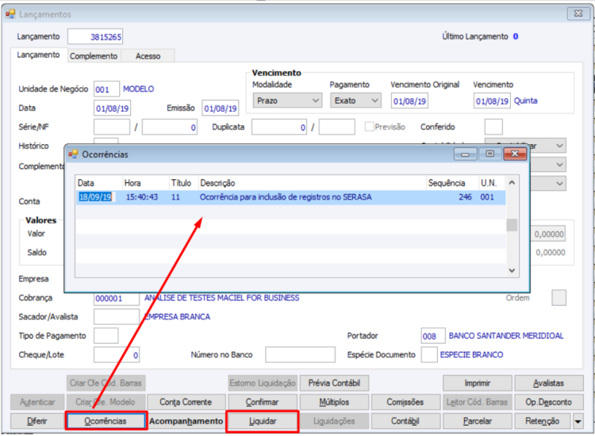Sort by Data column header
595x436 pixels.
tap(98, 183)
